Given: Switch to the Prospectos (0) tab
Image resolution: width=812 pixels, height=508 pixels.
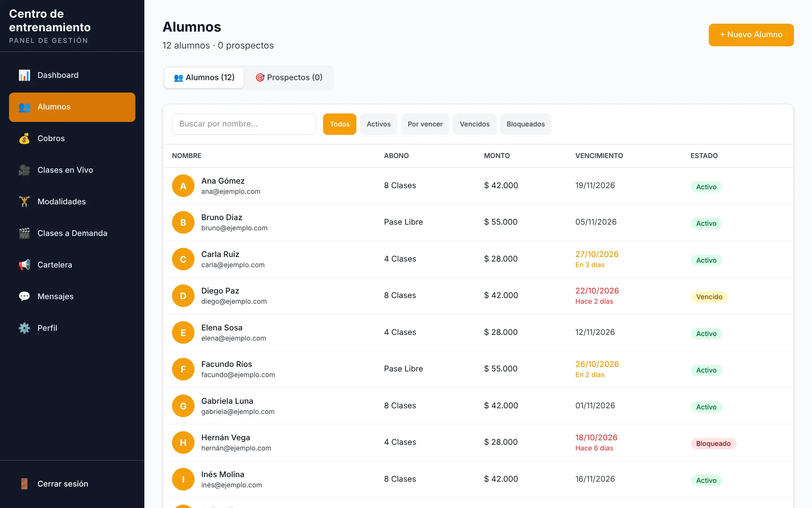Looking at the screenshot, I should [x=289, y=78].
